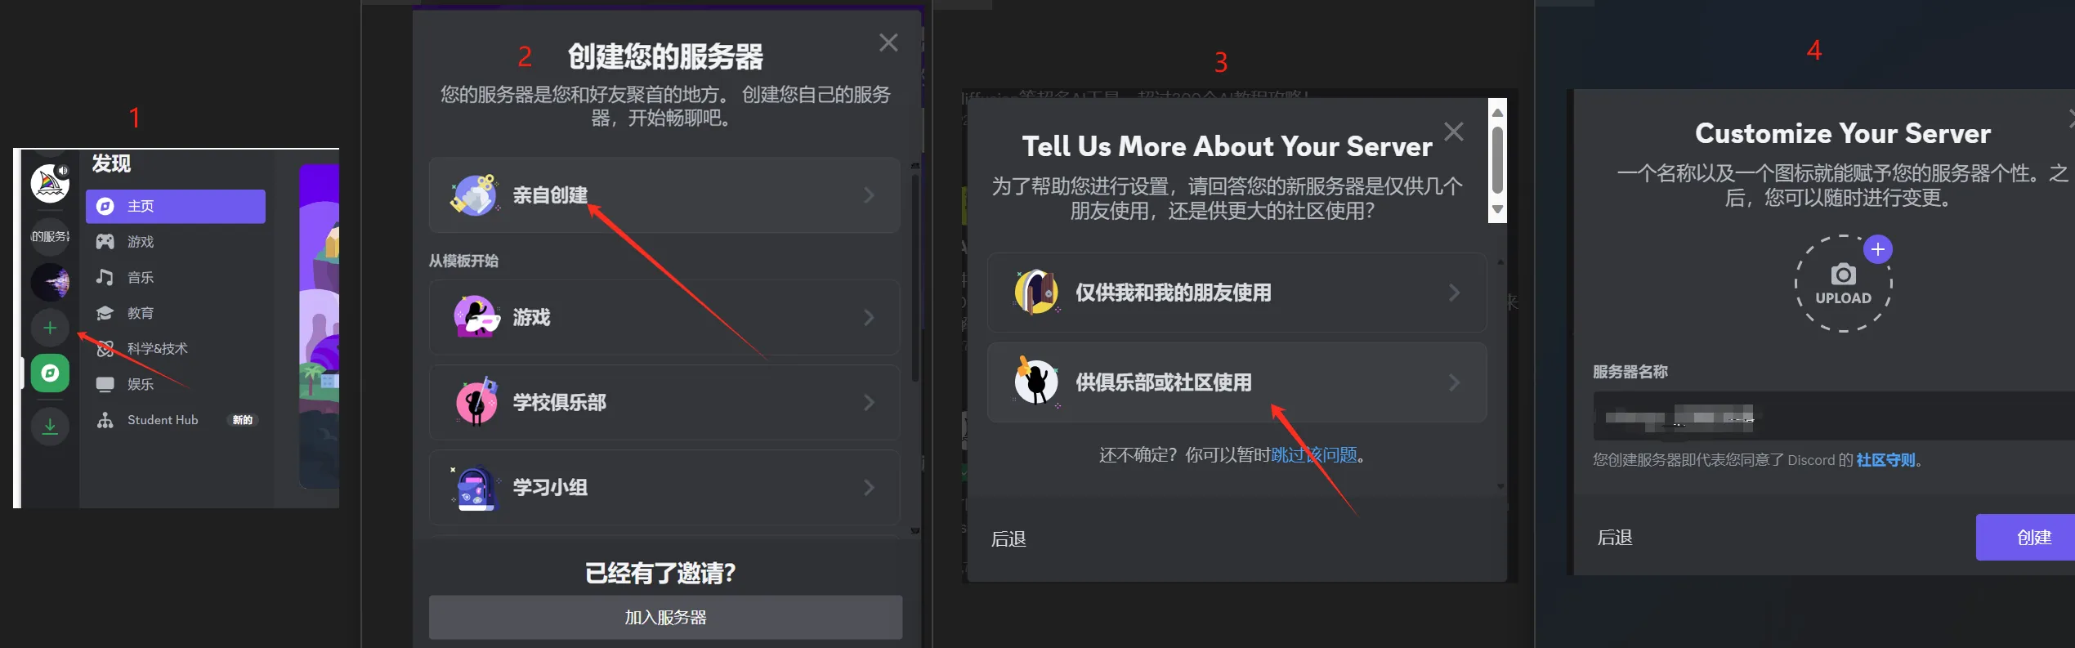Click the blue plus badge on upload
The height and width of the screenshot is (648, 2075).
(x=1878, y=249)
